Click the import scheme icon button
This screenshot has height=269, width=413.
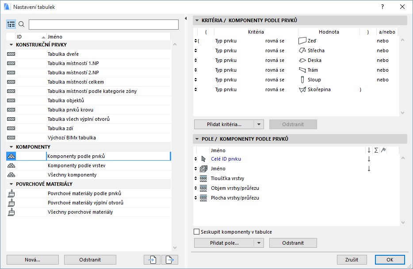click(x=152, y=260)
